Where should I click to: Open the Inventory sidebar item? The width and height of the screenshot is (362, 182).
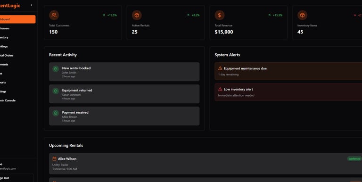(17, 37)
